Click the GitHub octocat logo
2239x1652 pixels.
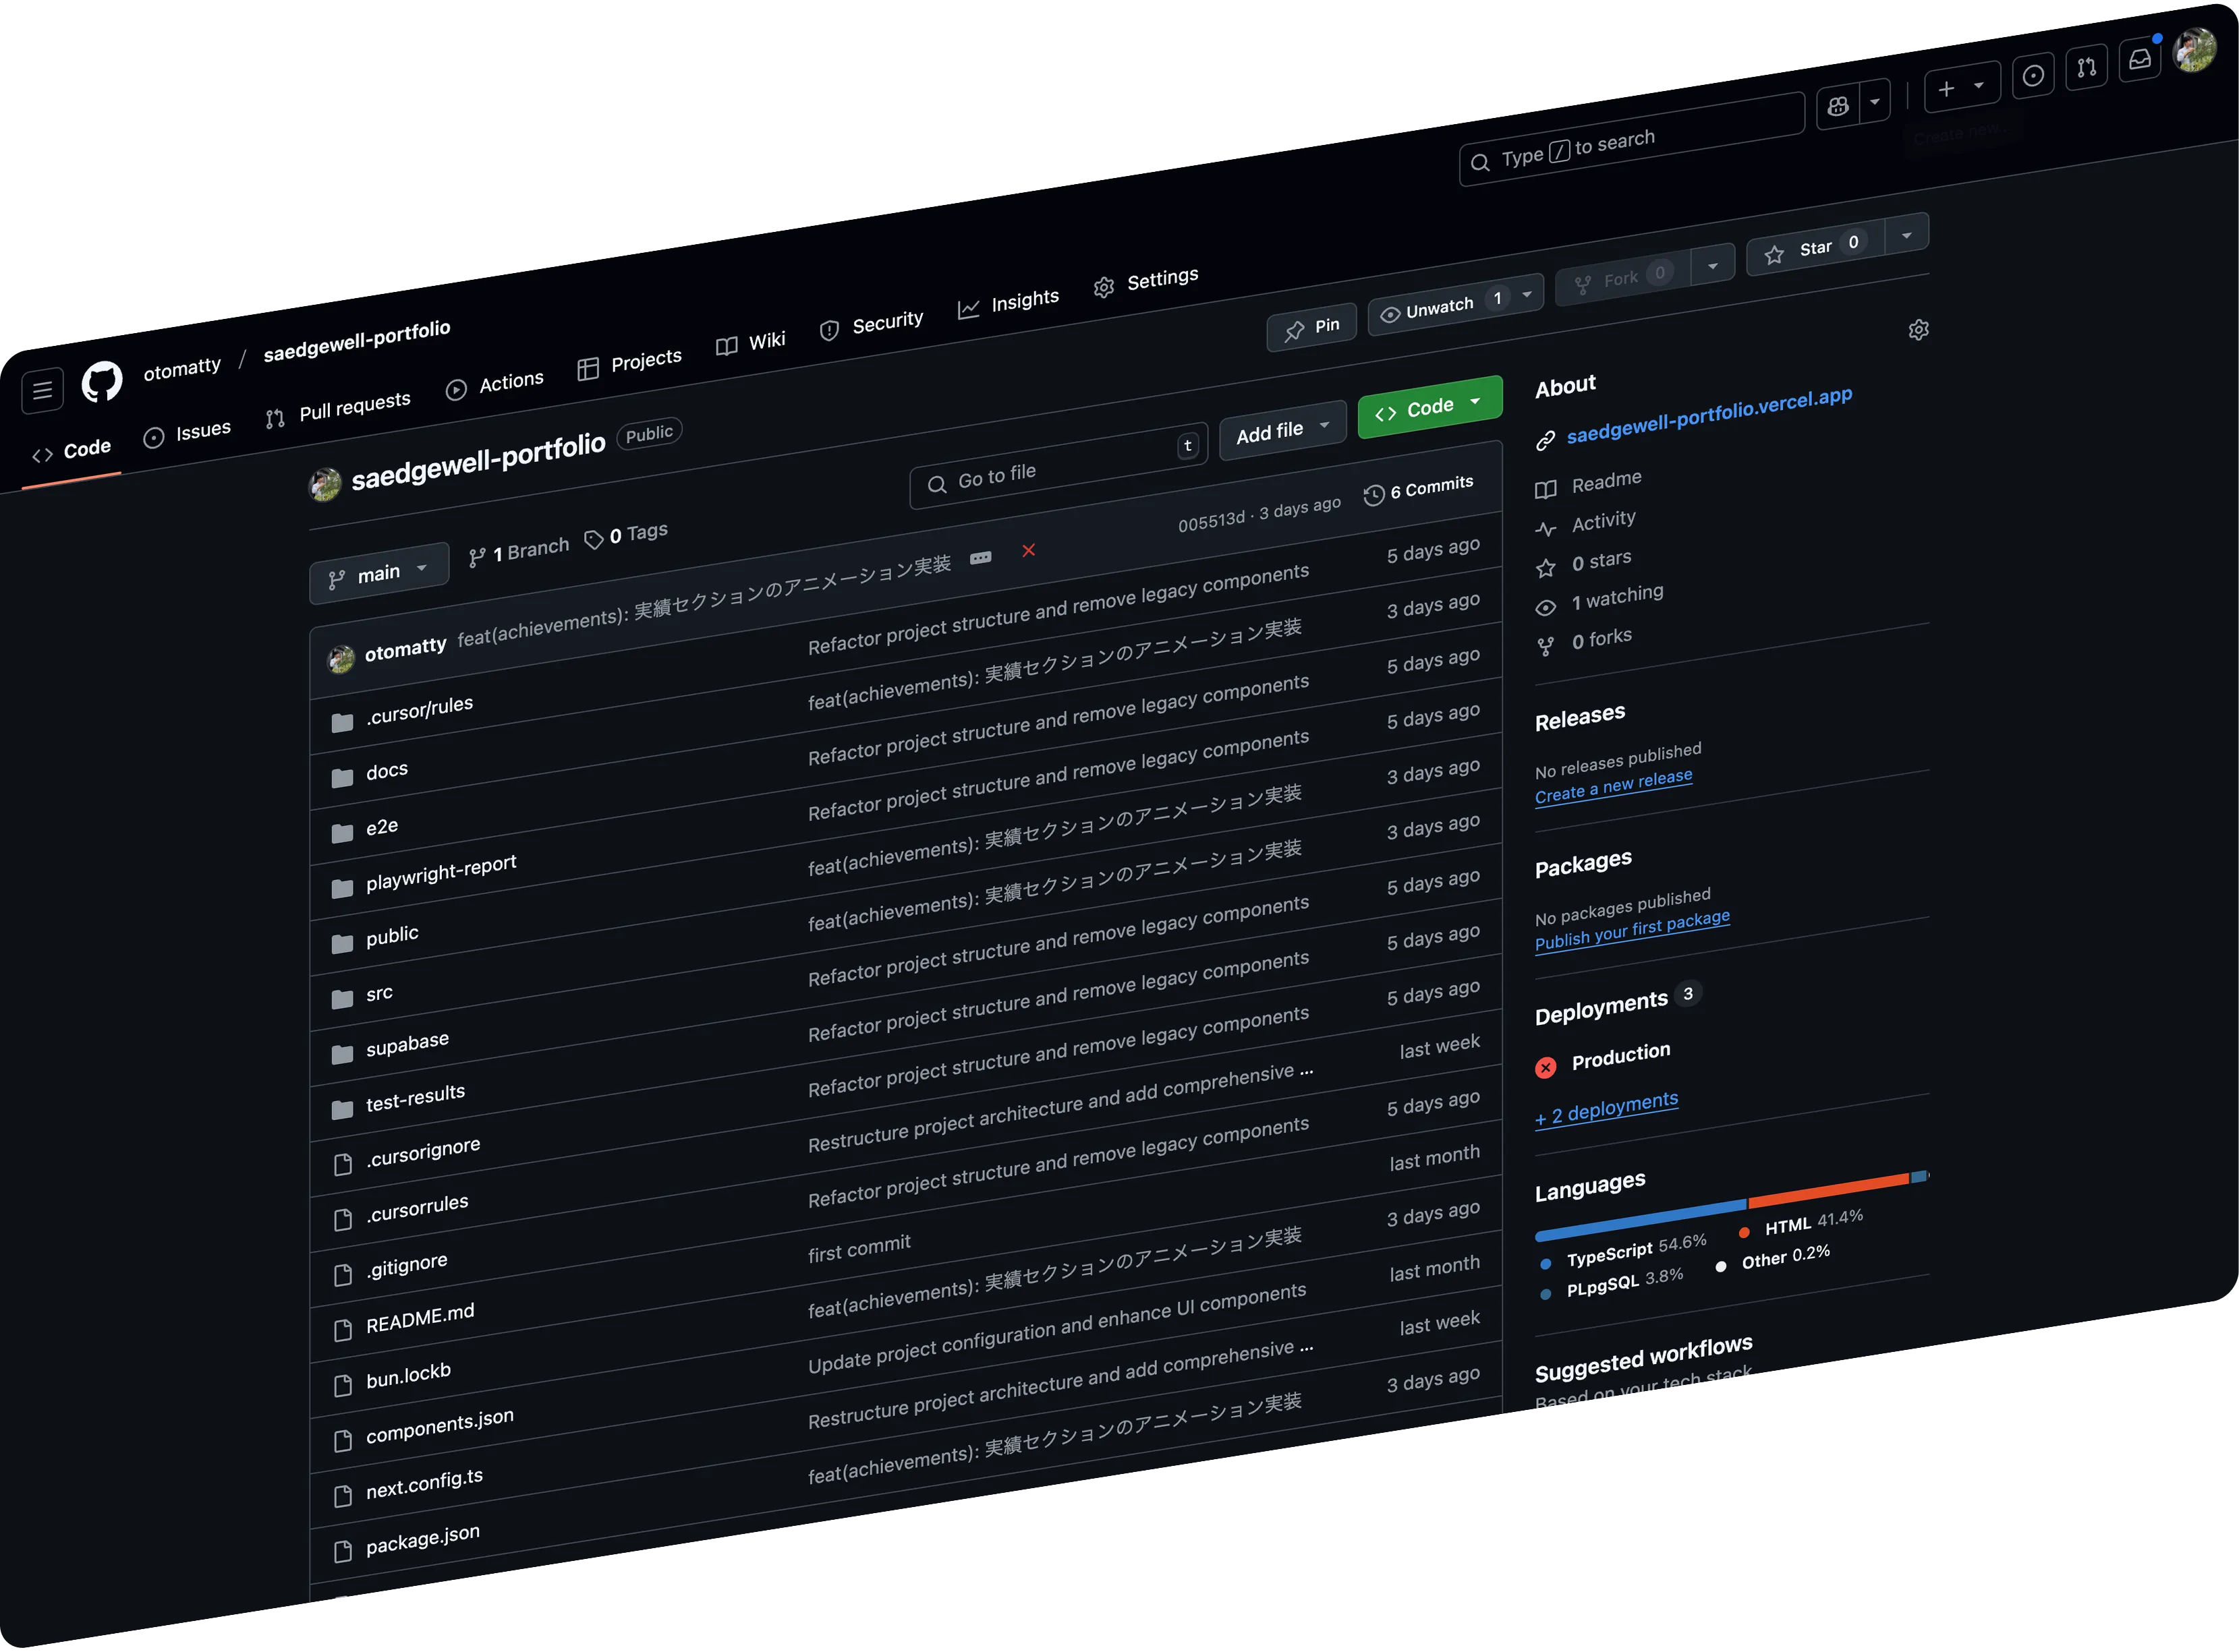tap(101, 380)
